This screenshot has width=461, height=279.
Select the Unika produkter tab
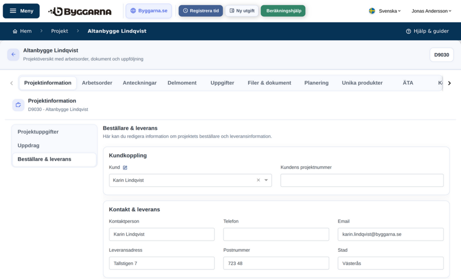(x=362, y=83)
